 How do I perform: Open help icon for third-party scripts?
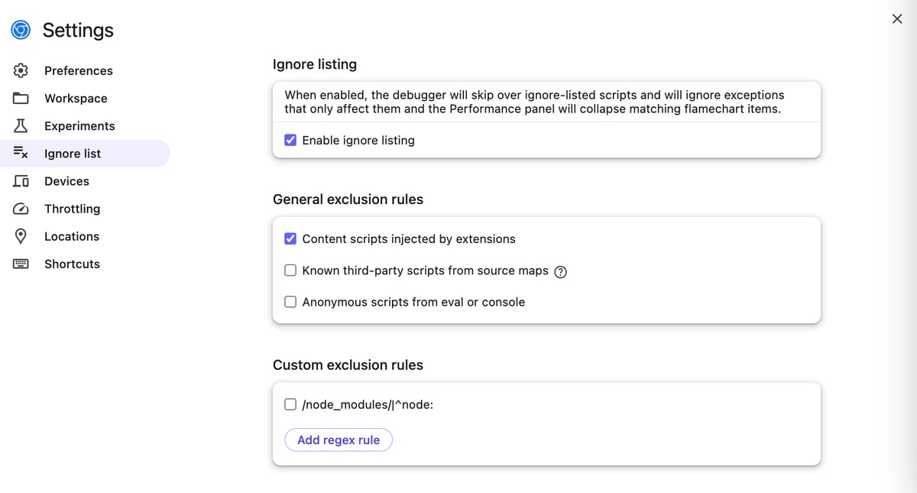[560, 271]
